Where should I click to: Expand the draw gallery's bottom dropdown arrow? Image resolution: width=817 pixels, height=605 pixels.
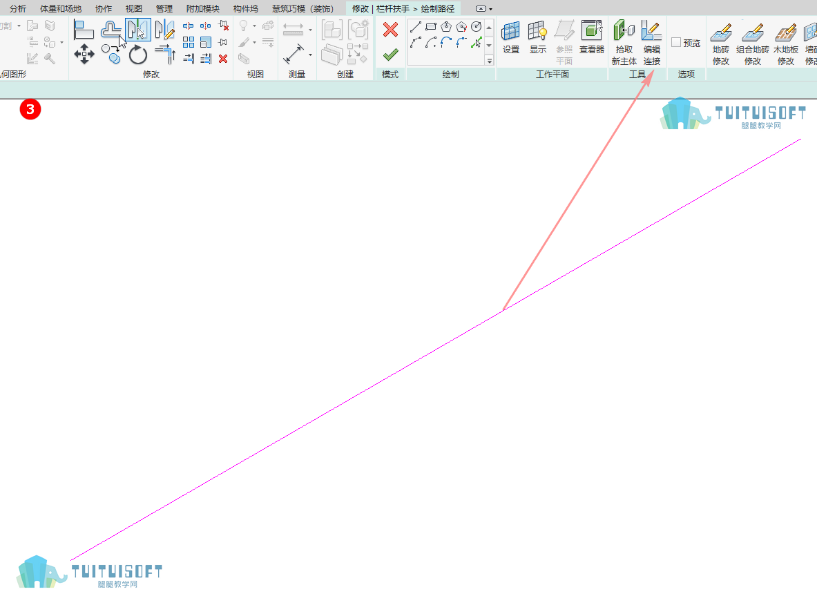coord(489,61)
